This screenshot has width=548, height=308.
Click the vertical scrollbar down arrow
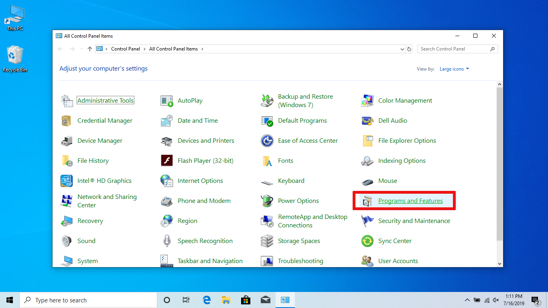pos(499,264)
